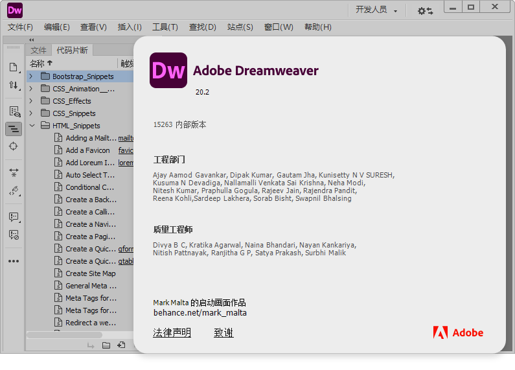This screenshot has height=370, width=515.
Task: Select the Conditional C... snippet
Action: tap(89, 187)
